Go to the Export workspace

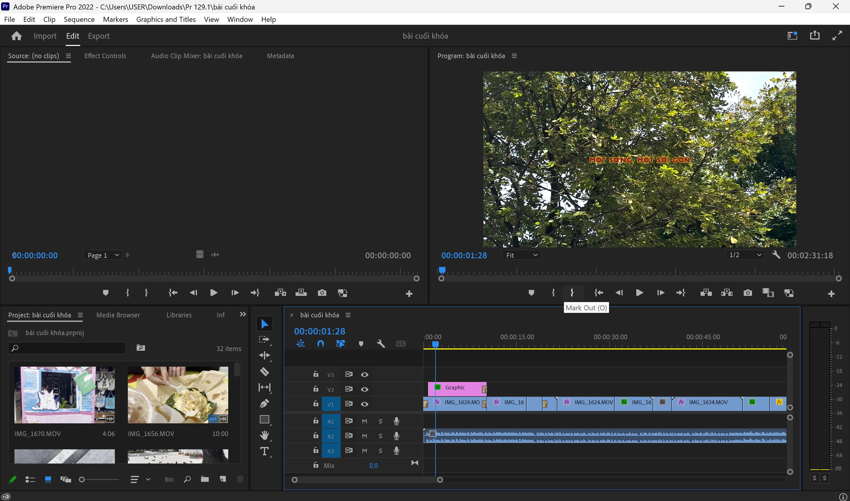99,36
